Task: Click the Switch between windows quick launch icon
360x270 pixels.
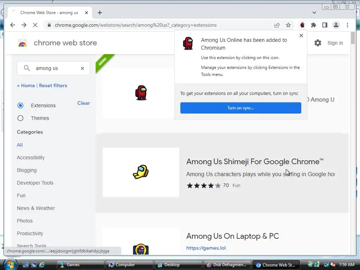Action: (34, 265)
